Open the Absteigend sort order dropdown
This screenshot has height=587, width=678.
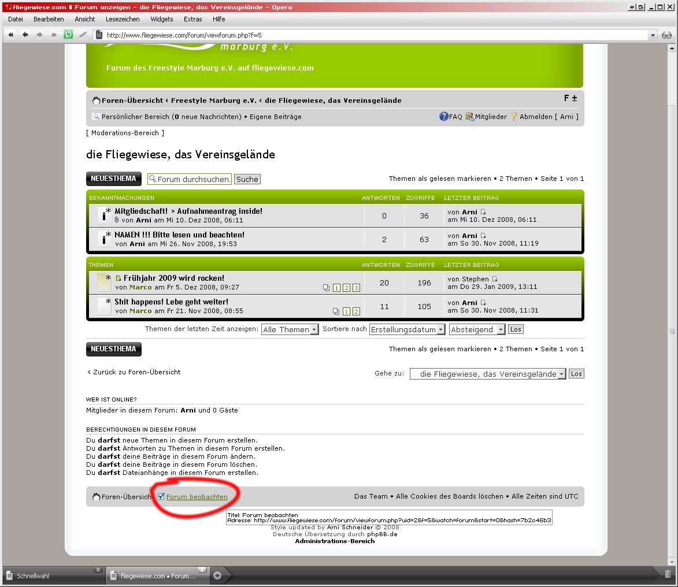476,329
